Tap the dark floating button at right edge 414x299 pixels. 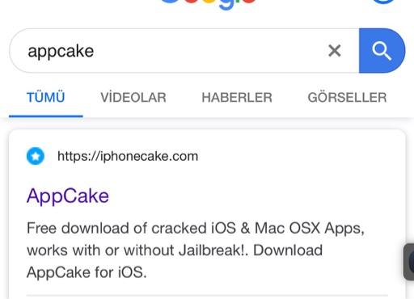(409, 262)
